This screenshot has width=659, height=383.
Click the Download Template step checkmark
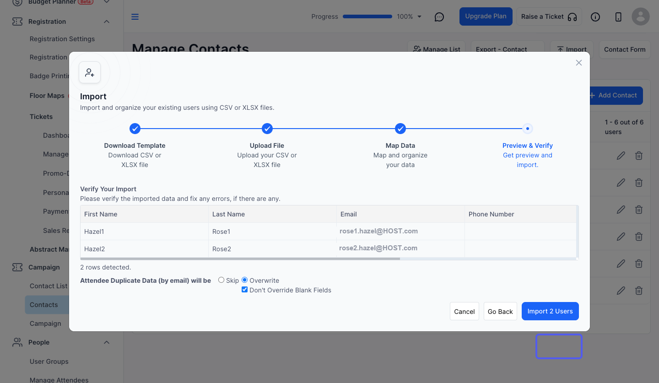tap(135, 129)
